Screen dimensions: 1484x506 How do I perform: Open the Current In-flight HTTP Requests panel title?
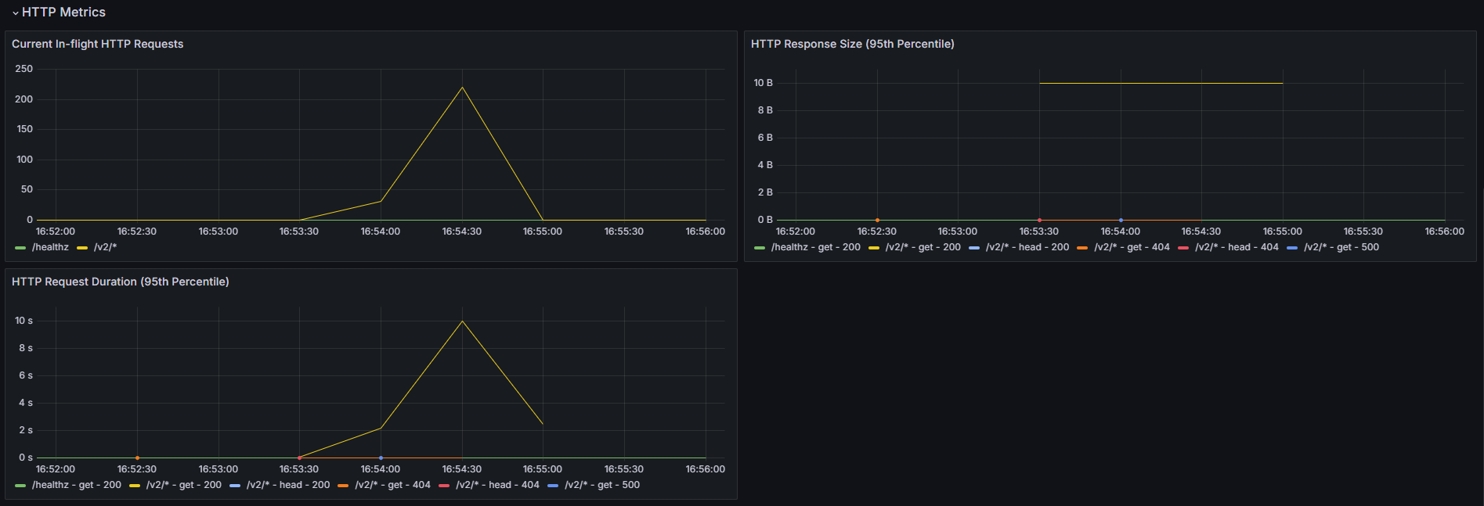click(x=97, y=44)
